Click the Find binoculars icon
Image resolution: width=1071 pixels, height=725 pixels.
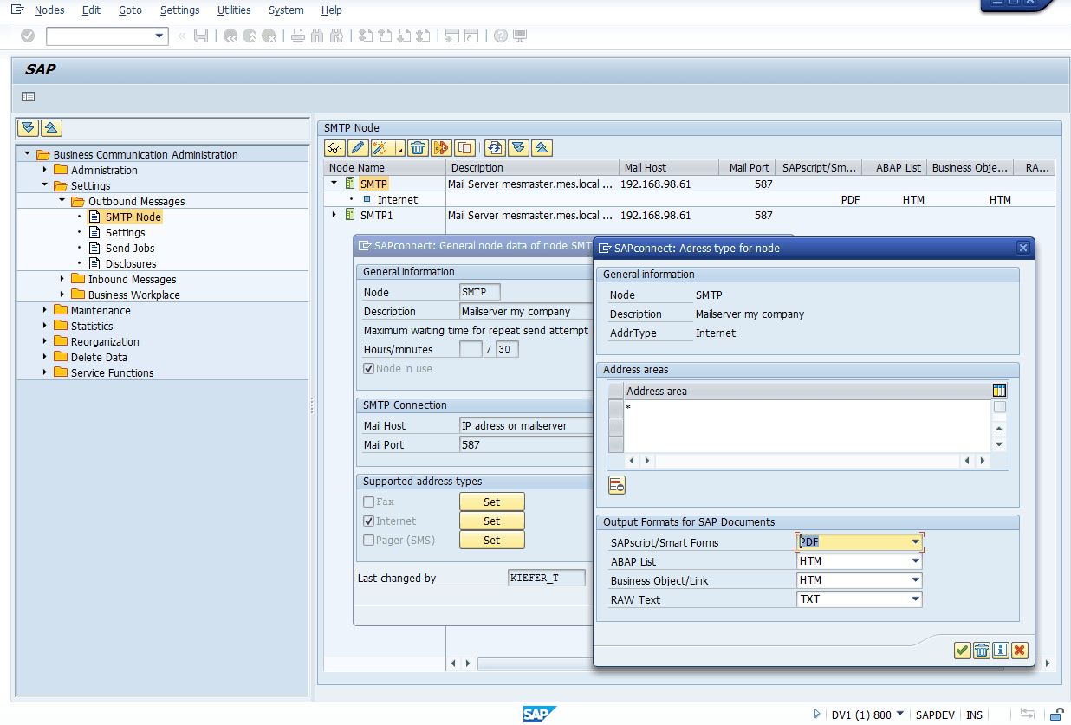tap(316, 36)
